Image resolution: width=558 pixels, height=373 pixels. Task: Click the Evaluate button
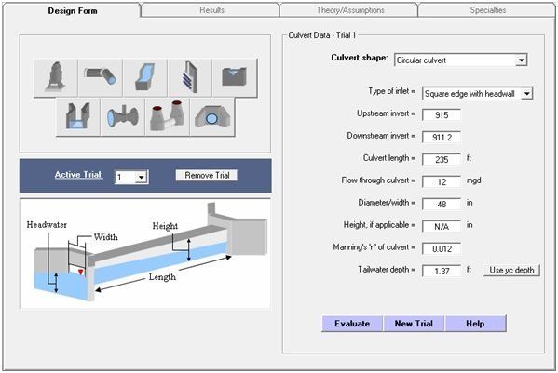(x=352, y=324)
